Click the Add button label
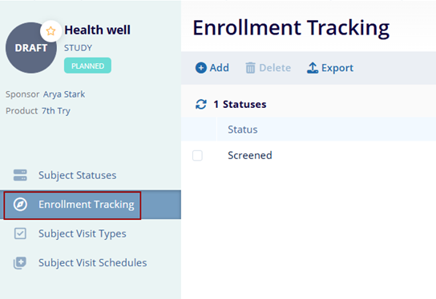Viewport: 436px width, 299px height. pyautogui.click(x=220, y=68)
